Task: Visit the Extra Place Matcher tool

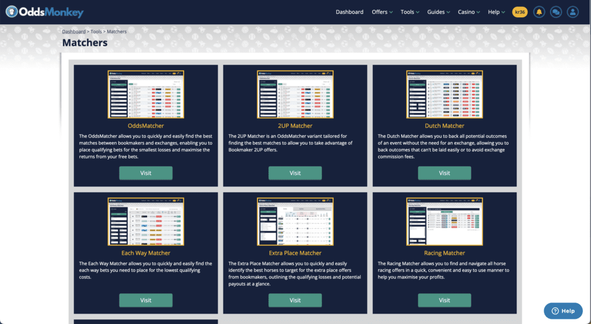Action: click(295, 300)
